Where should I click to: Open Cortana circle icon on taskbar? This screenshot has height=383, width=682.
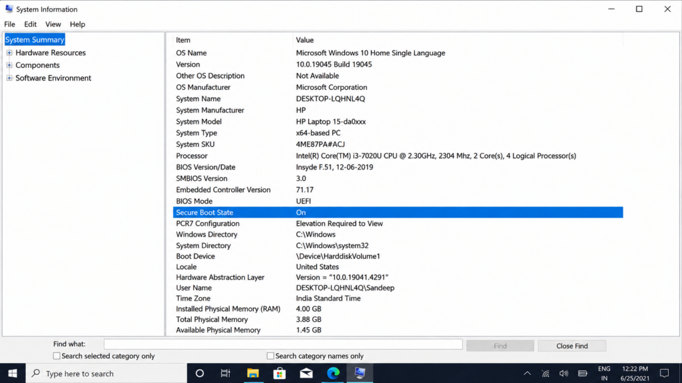click(x=200, y=373)
